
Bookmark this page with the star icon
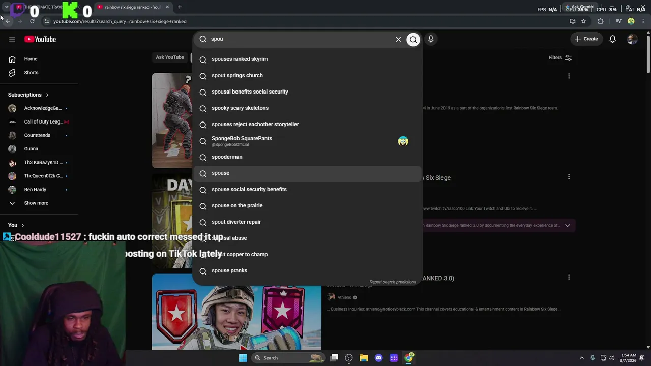pyautogui.click(x=583, y=21)
